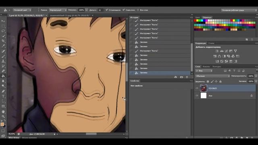Click the Vibrance adjustment icon
The height and width of the screenshot is (145, 258).
235,51
